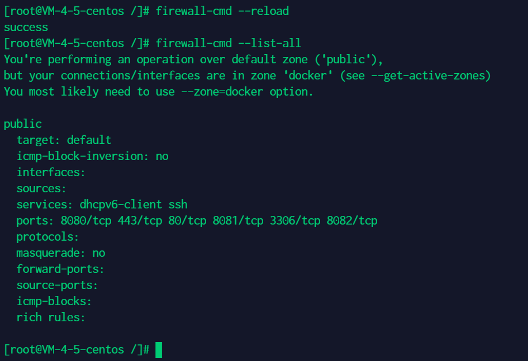The width and height of the screenshot is (528, 361).
Task: Click the "masquerade: no" line
Action: point(60,253)
